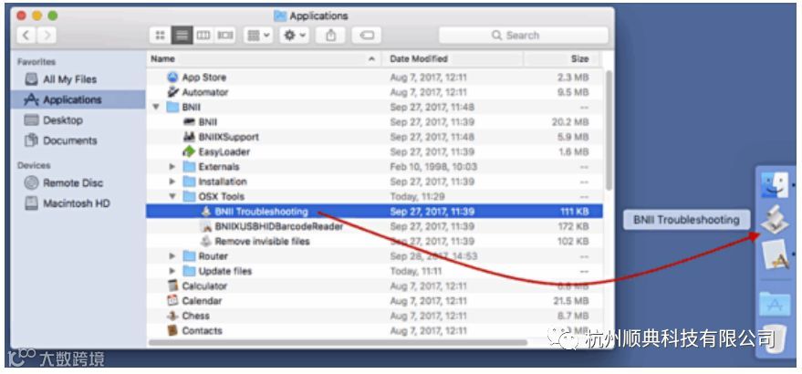The width and height of the screenshot is (802, 374).
Task: Select the Calculator application icon
Action: tap(173, 286)
